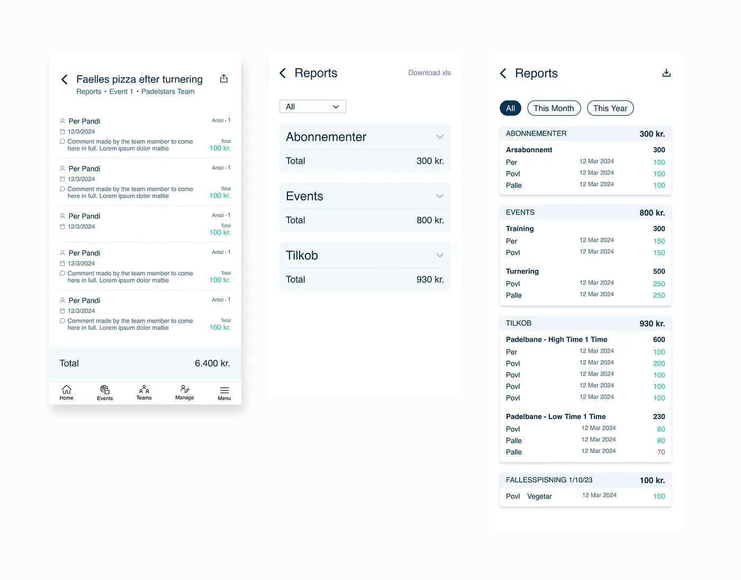
Task: Click the 200 amount for Povl
Action: pyautogui.click(x=659, y=364)
